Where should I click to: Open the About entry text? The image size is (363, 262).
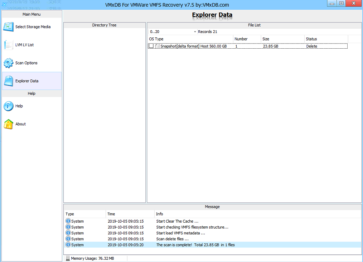pyautogui.click(x=21, y=124)
